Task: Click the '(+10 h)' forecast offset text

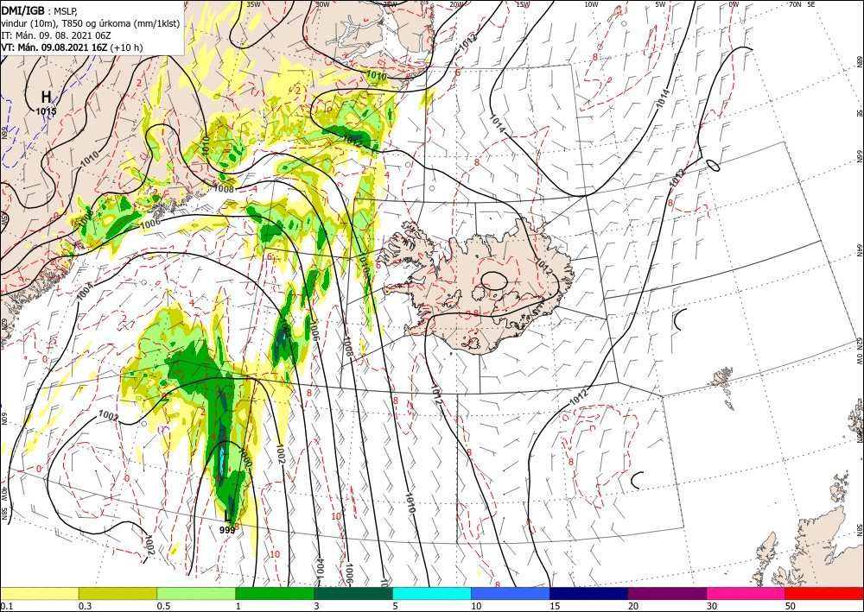Action: pos(126,47)
